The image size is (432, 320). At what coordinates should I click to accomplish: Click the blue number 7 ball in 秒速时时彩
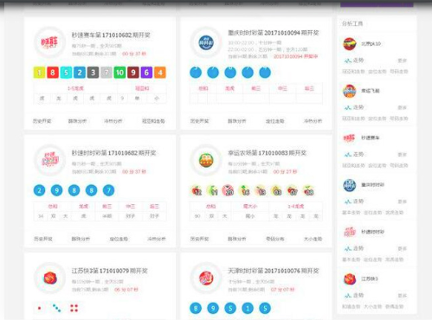tap(109, 190)
